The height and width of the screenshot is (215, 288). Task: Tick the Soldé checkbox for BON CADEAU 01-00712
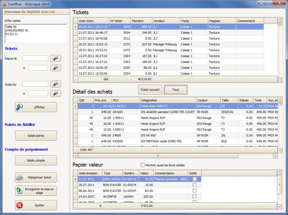point(194,179)
